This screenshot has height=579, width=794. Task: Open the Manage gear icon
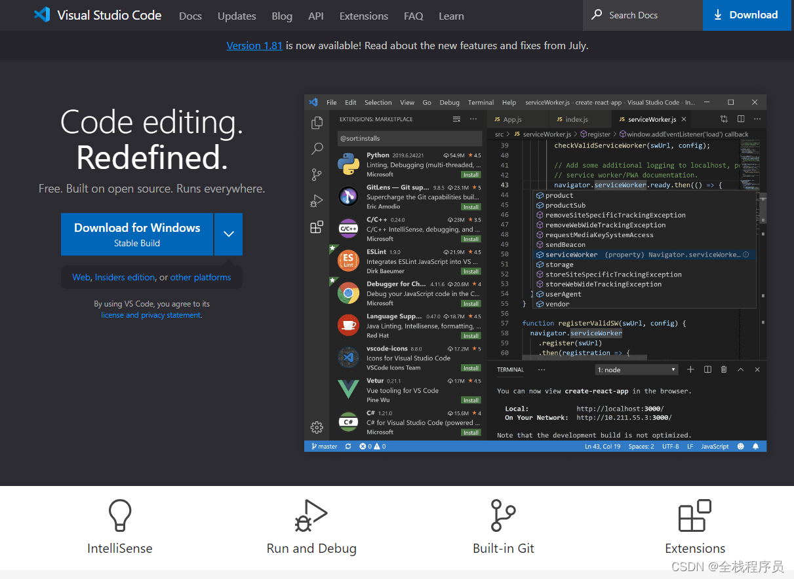coord(317,428)
